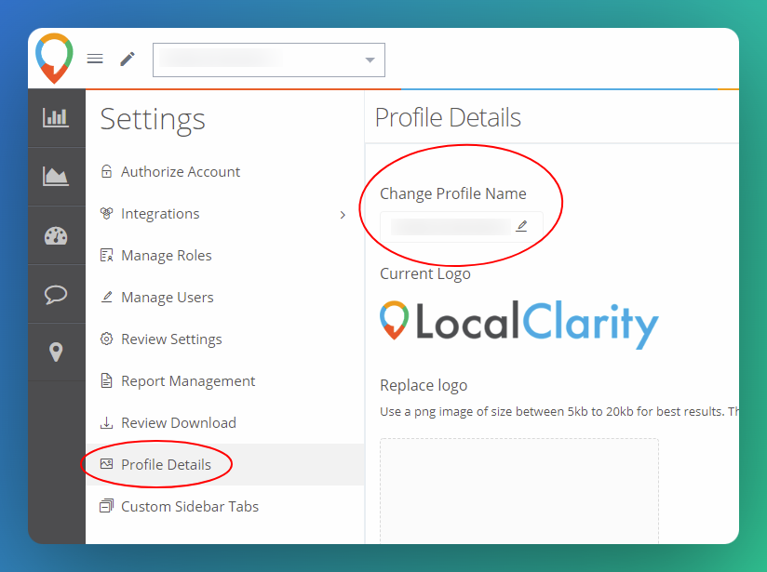Image resolution: width=767 pixels, height=572 pixels.
Task: Click the current LocalClarity logo image
Action: [519, 324]
